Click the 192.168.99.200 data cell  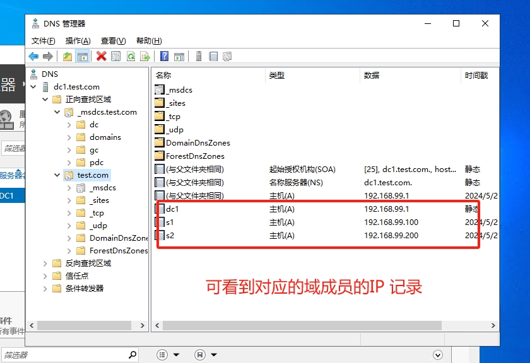pyautogui.click(x=391, y=235)
